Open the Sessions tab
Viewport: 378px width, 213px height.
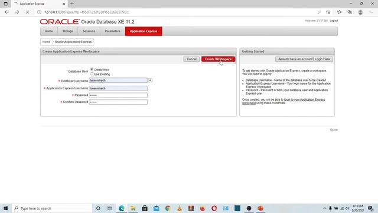pyautogui.click(x=89, y=31)
